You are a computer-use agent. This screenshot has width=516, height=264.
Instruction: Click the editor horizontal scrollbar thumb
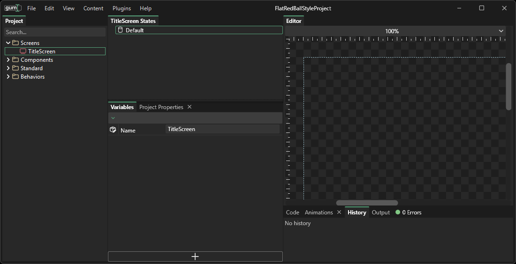[x=367, y=203]
